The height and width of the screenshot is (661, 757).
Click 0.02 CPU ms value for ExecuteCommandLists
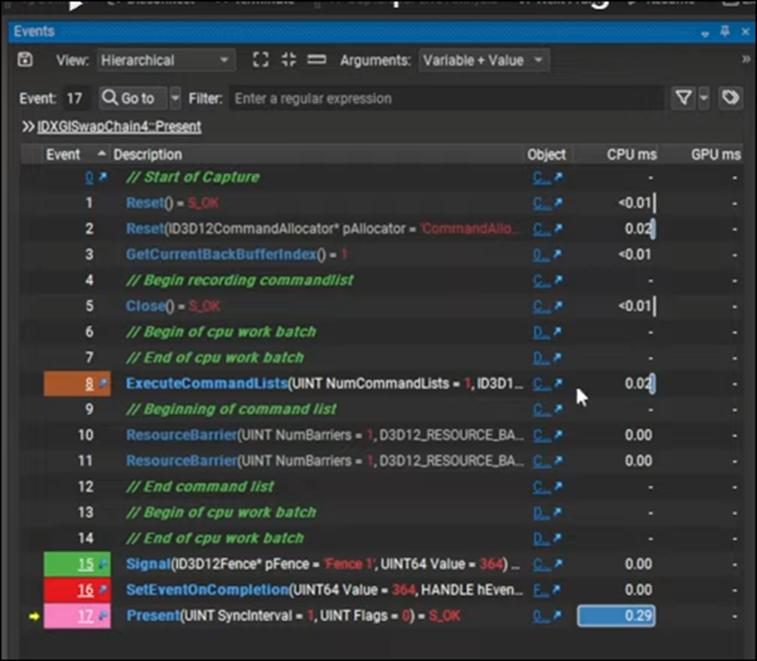[638, 384]
